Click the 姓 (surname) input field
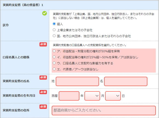The image size is (159, 118). coord(77,81)
